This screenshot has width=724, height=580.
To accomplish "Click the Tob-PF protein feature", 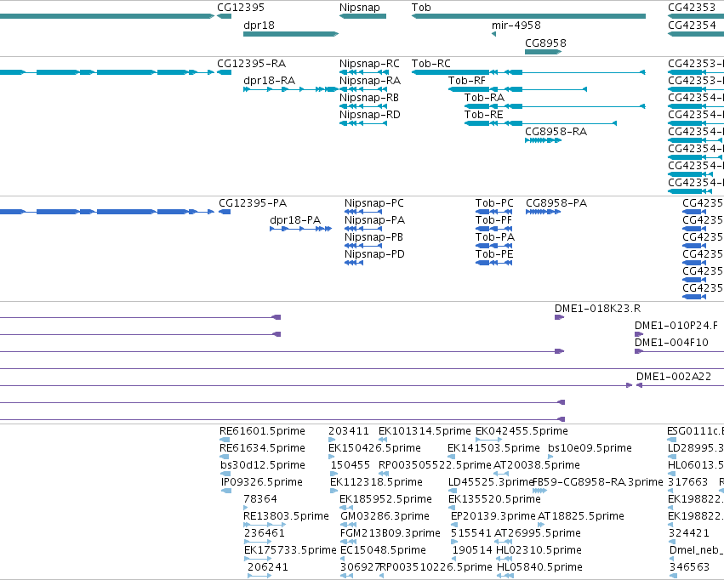I will click(x=493, y=229).
